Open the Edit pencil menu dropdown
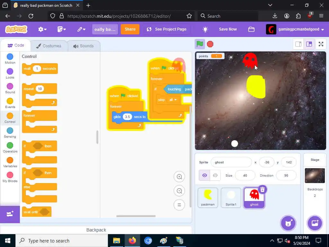The height and width of the screenshot is (247, 329). tap(81, 29)
